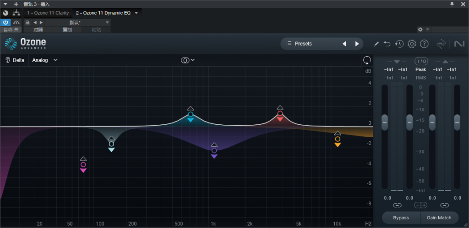This screenshot has height=228, width=469.
Task: Click the Peak meter label
Action: [420, 69]
